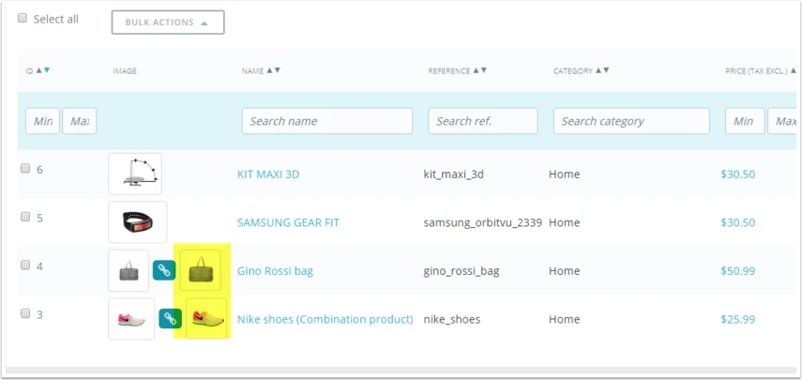Click the link icon beside Nike shoes
The width and height of the screenshot is (802, 380).
pos(170,319)
